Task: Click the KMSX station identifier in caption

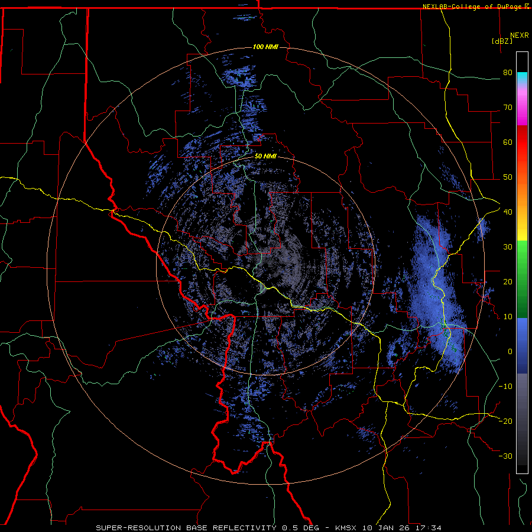Action: tap(346, 528)
